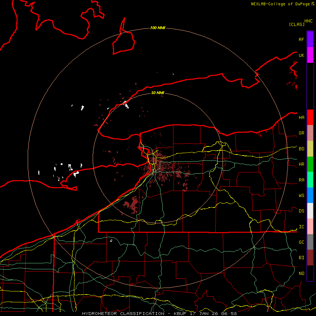Click the DS legend label

tap(302, 211)
